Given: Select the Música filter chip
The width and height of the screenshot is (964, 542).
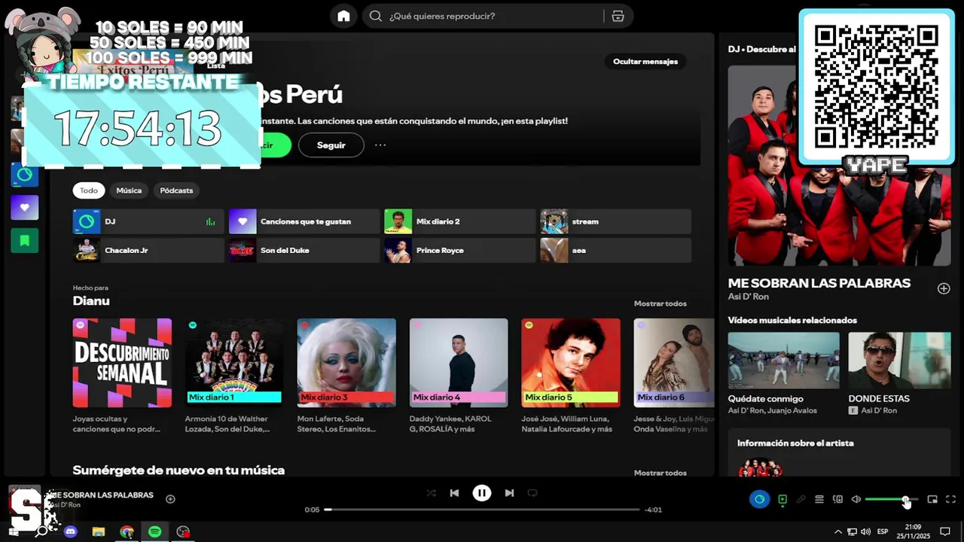Looking at the screenshot, I should [129, 190].
